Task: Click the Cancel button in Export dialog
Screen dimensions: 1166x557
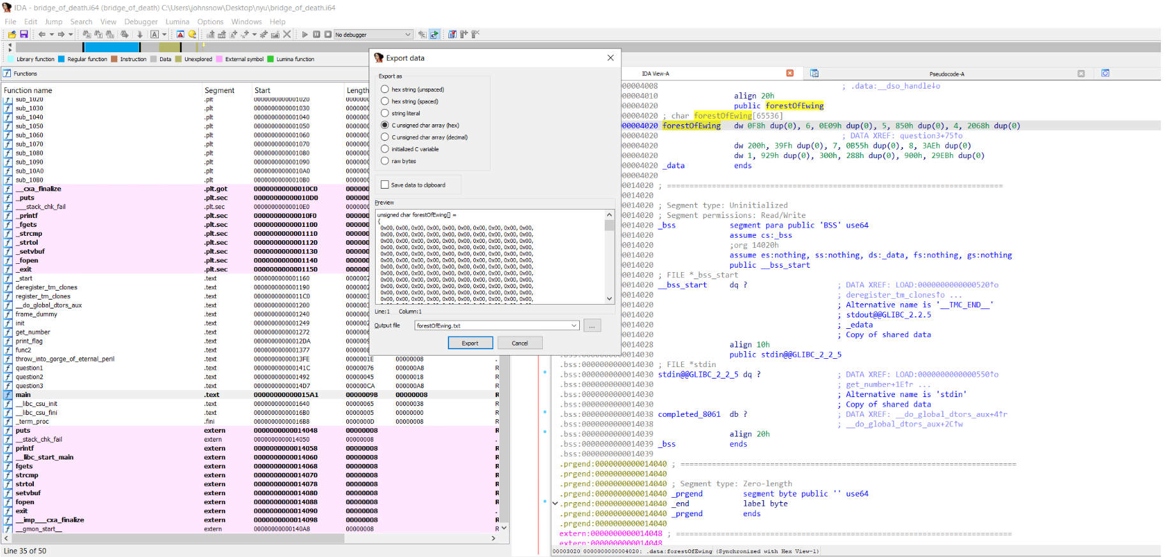Action: [x=520, y=343]
